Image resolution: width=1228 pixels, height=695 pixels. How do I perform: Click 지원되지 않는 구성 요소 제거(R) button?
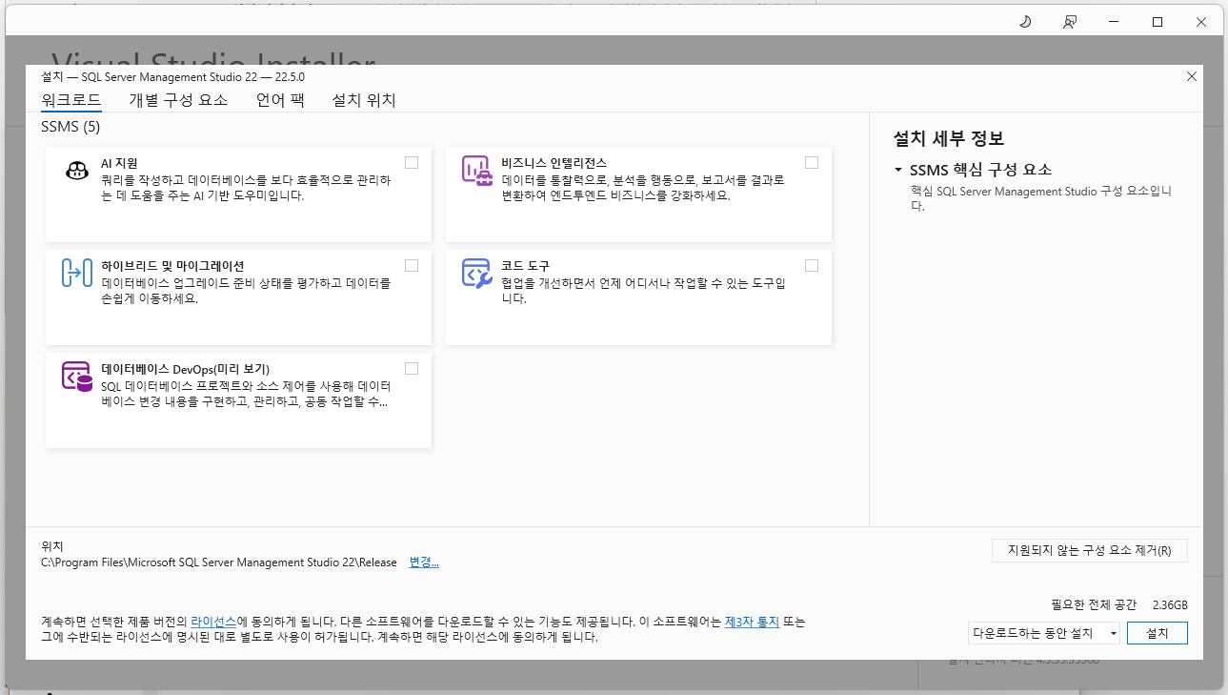[1089, 550]
